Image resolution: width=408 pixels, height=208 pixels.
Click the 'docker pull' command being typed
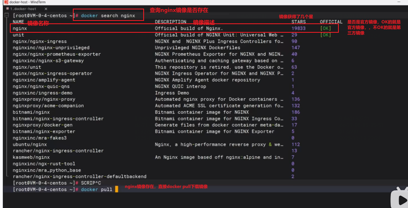[x=97, y=190]
